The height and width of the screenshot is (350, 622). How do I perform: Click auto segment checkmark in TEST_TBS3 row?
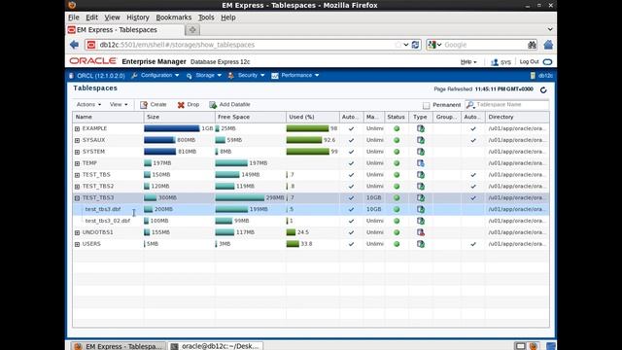[x=473, y=198]
